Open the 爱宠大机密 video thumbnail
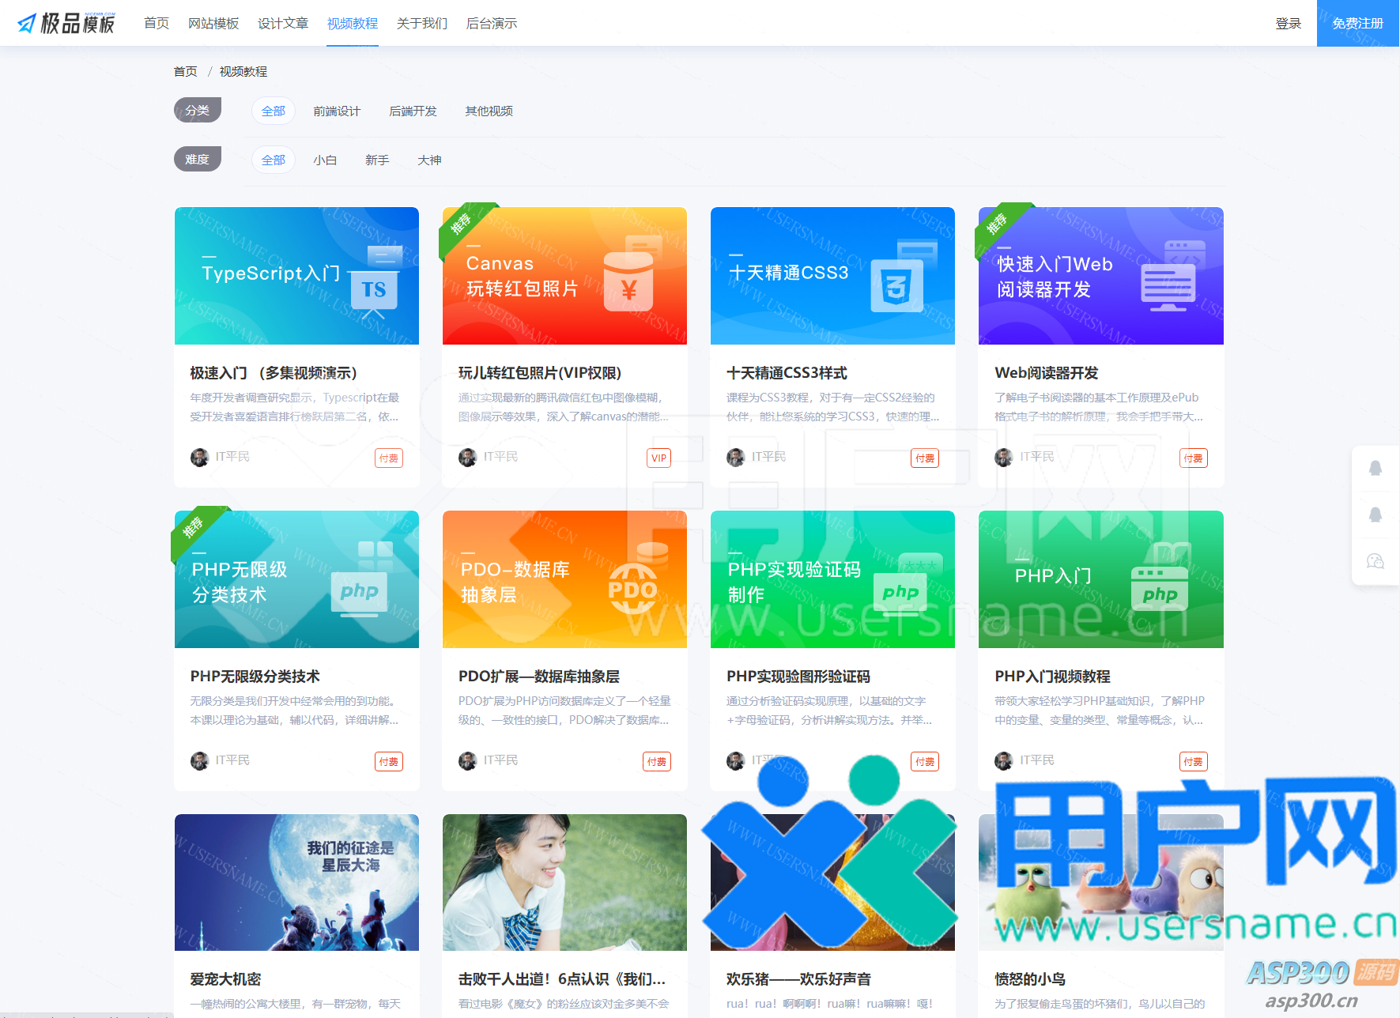 (x=296, y=882)
